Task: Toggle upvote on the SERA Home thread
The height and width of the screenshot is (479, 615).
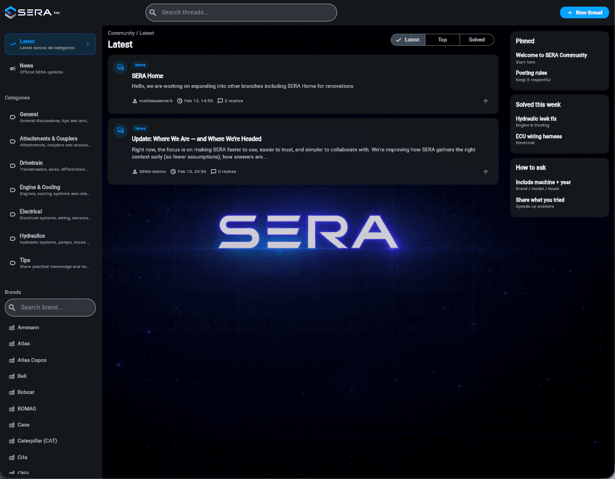Action: pos(485,101)
